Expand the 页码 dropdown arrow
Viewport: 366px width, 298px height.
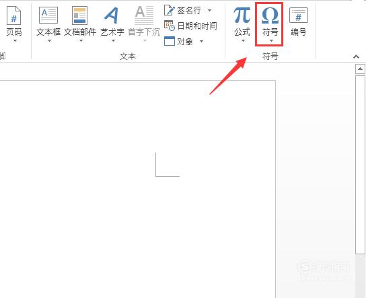pos(15,41)
